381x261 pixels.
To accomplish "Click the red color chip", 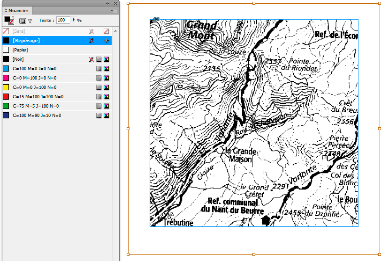I will click(x=6, y=97).
